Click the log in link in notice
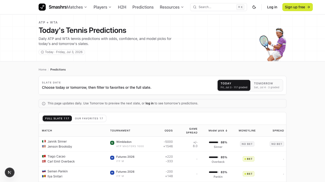This screenshot has width=325, height=182. 150,103
